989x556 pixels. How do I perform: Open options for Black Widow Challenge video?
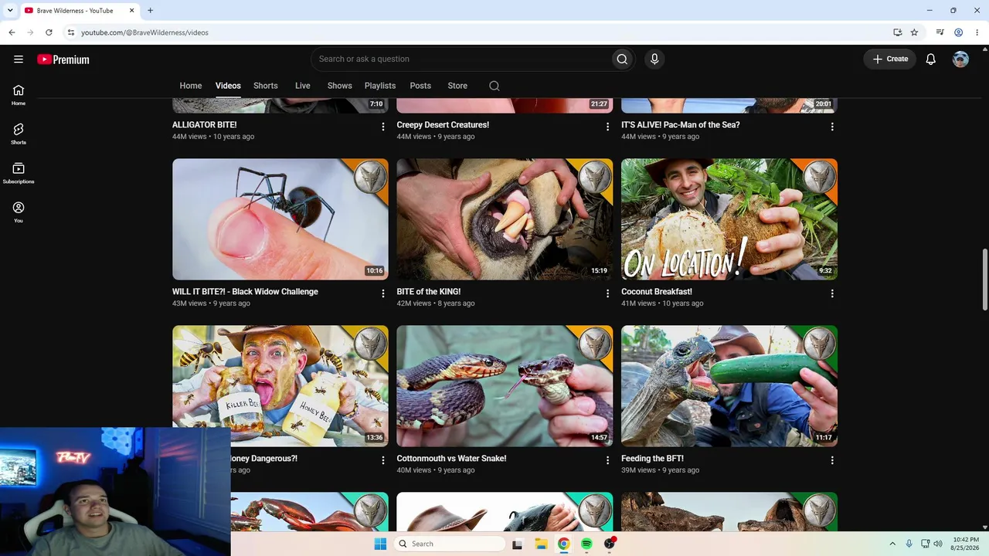click(382, 293)
